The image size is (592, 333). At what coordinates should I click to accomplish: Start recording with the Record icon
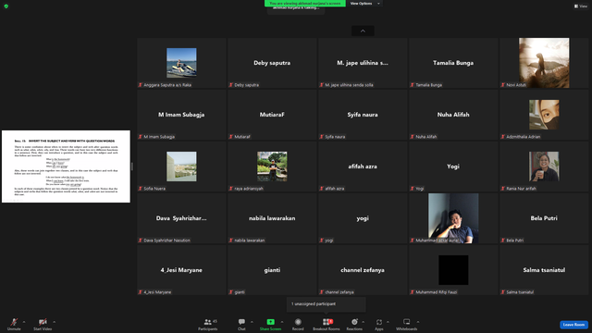click(298, 322)
